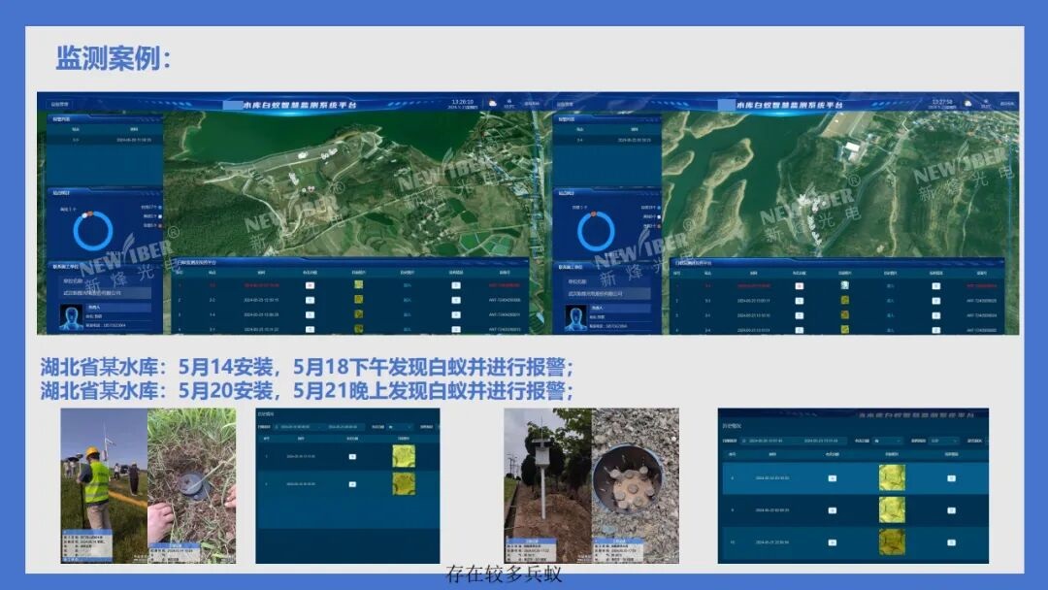Viewport: 1048px width, 590px height.
Task: Click the contact person avatar in right dashboard
Action: (x=576, y=317)
